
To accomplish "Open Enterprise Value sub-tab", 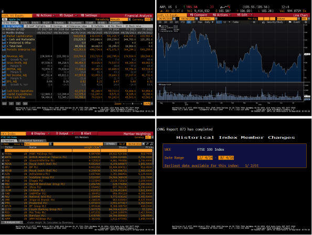I will pos(77,26).
